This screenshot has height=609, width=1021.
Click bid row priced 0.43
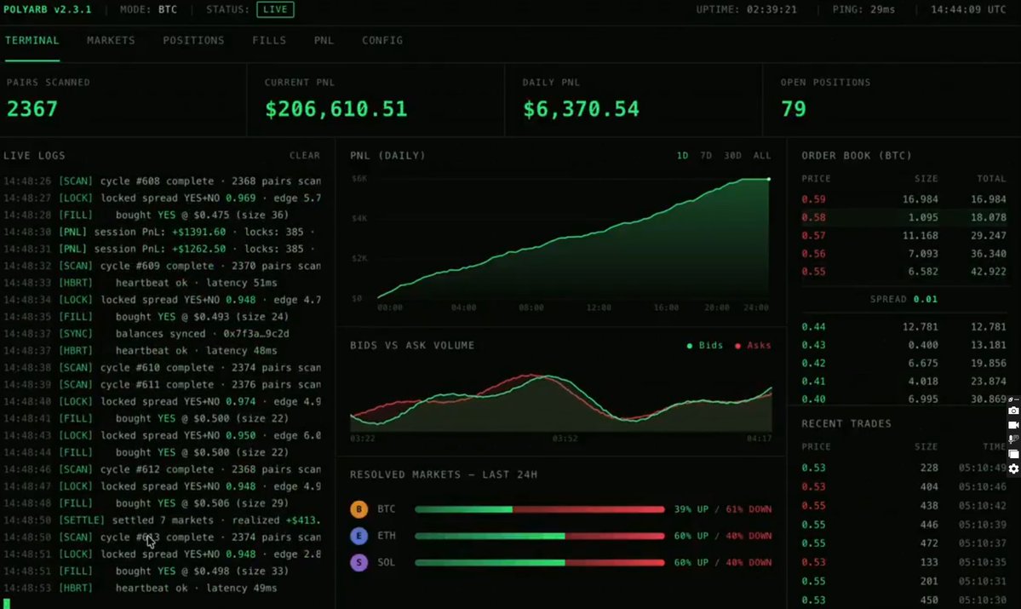point(903,345)
